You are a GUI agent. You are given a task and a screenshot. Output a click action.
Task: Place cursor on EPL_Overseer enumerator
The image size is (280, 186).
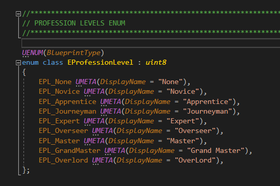click(x=63, y=130)
